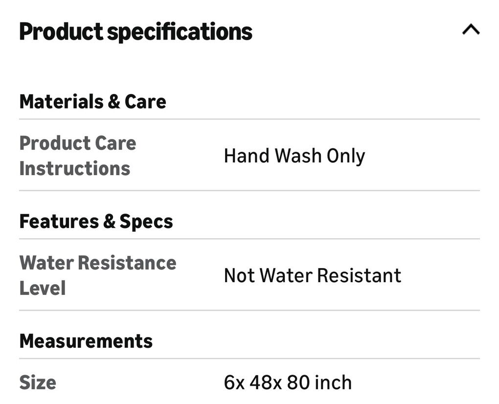Click the divider line below Hand Wash Only row
Image resolution: width=499 pixels, height=404 pixels.
(249, 190)
